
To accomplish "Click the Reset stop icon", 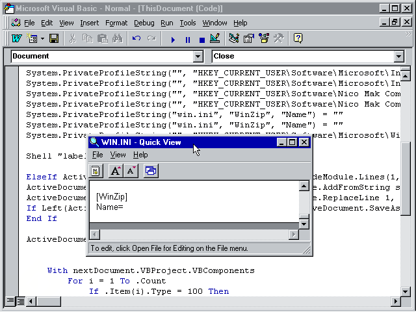I will pyautogui.click(x=202, y=40).
